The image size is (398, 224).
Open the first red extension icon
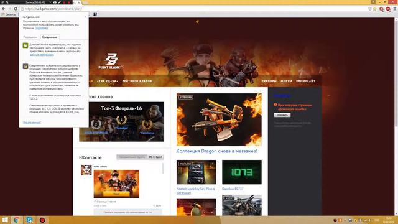click(381, 9)
